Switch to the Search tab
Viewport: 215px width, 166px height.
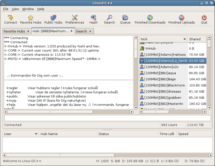(81, 31)
